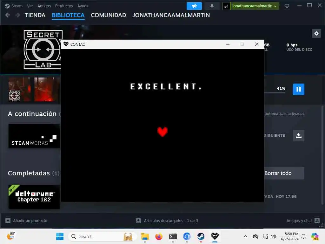Viewport: 325px width, 244px height.
Task: Show hidden system tray icons
Action: 245,236
